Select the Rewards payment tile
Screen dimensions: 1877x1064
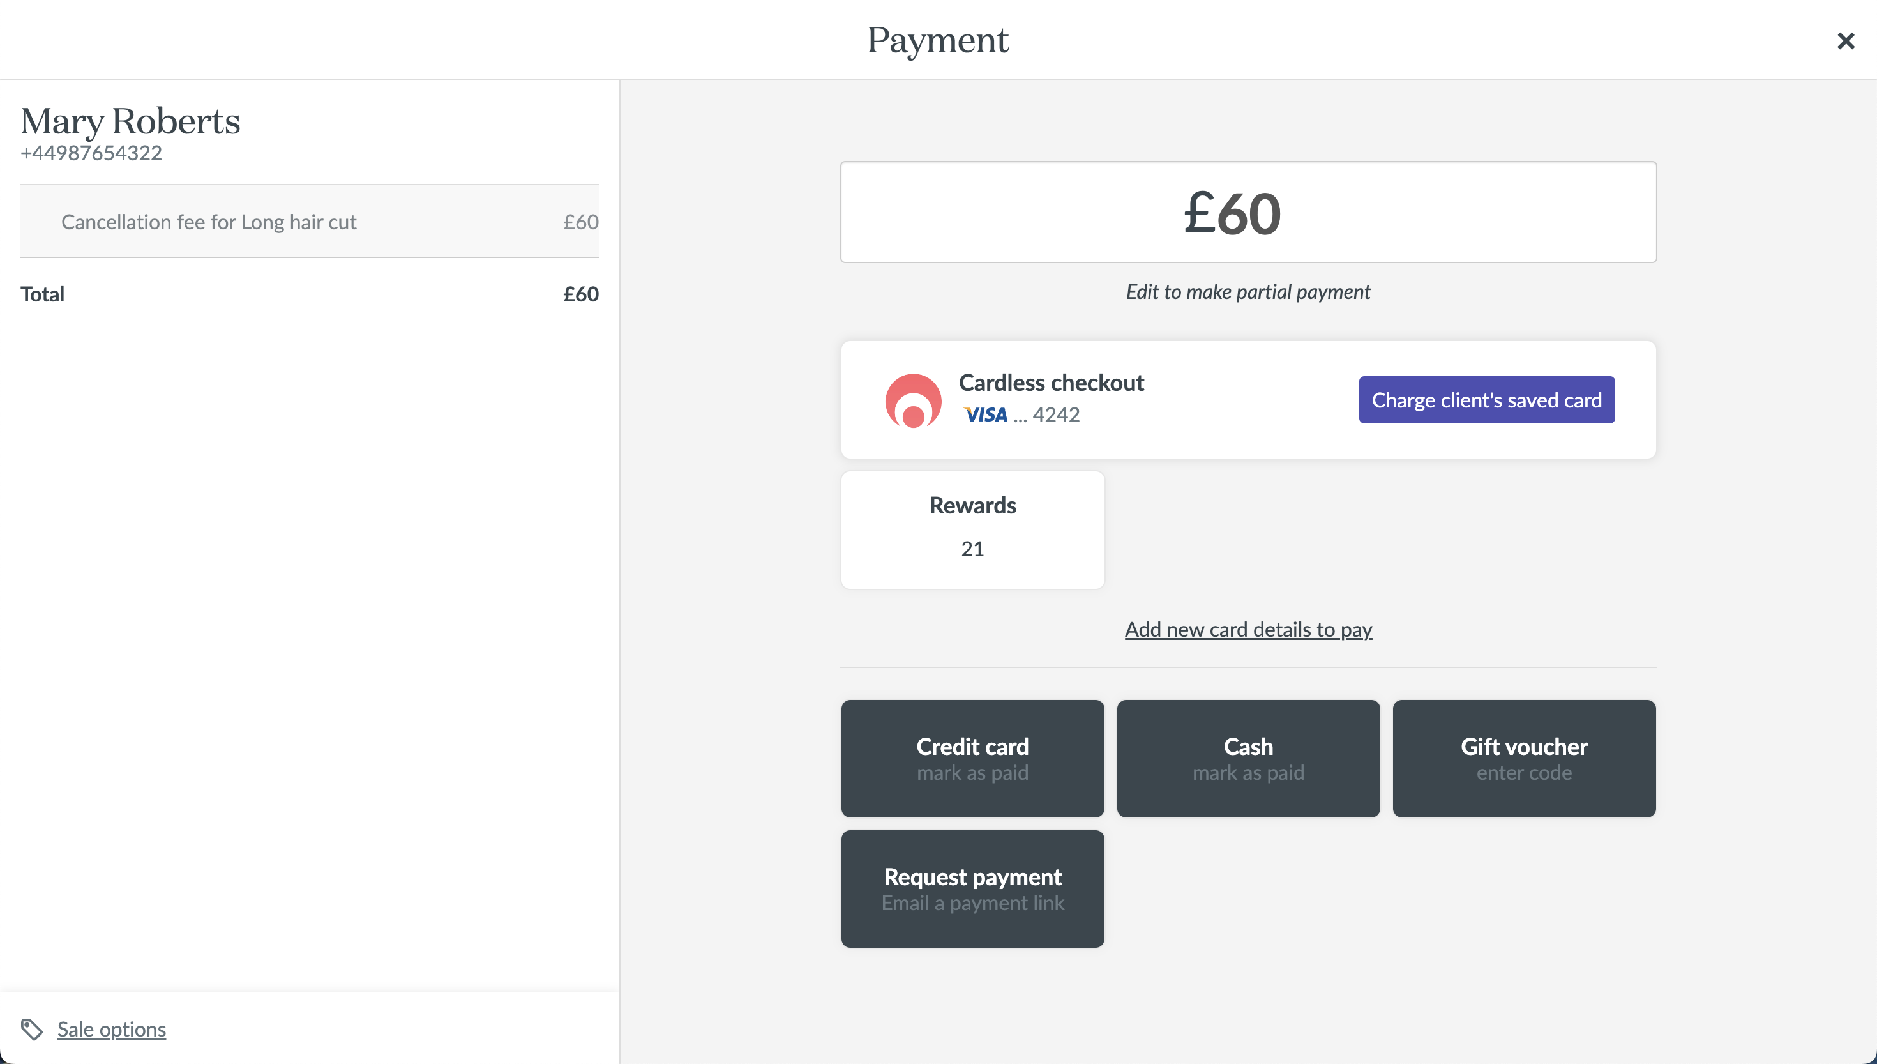[x=972, y=529]
